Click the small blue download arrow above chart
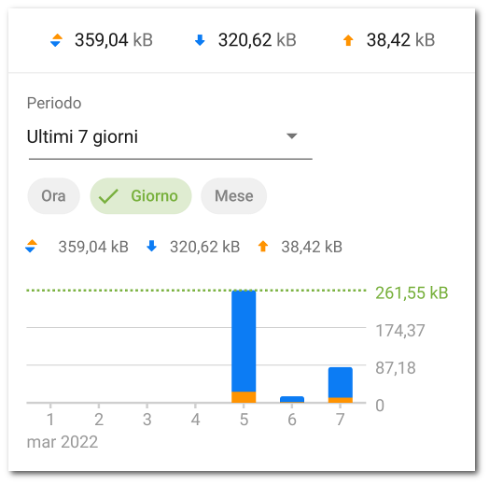Screen dimensions: 489x485 pos(151,246)
